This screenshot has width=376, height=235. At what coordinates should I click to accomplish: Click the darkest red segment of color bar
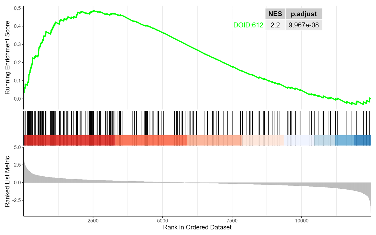(x=69, y=140)
